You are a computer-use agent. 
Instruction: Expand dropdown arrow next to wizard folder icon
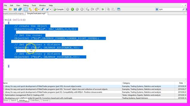tap(39, 9)
